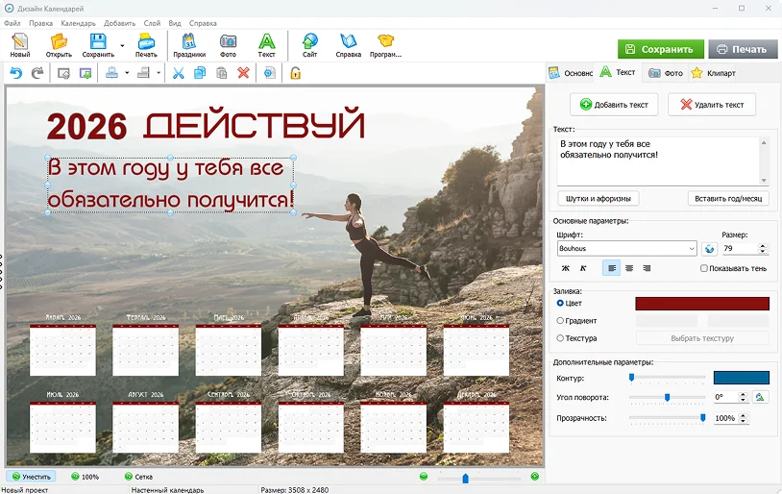Click the dark red fill color swatch
Image resolution: width=782 pixels, height=494 pixels.
tap(702, 304)
